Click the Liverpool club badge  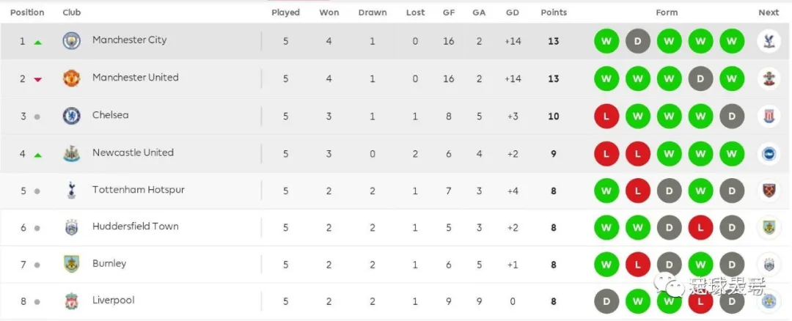pyautogui.click(x=71, y=301)
